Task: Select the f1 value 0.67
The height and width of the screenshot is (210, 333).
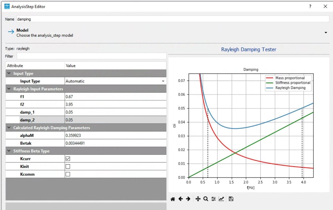Action: 115,97
